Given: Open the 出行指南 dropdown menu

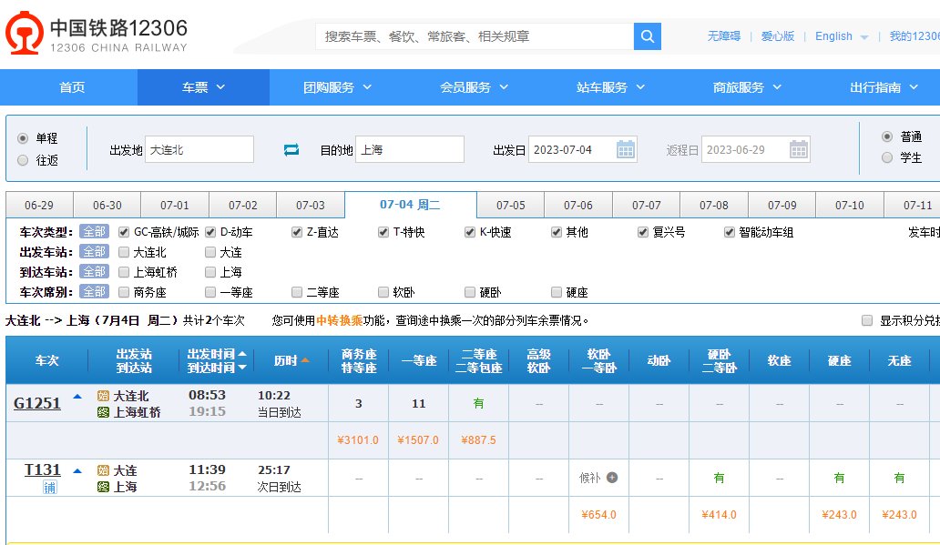Looking at the screenshot, I should click(884, 87).
